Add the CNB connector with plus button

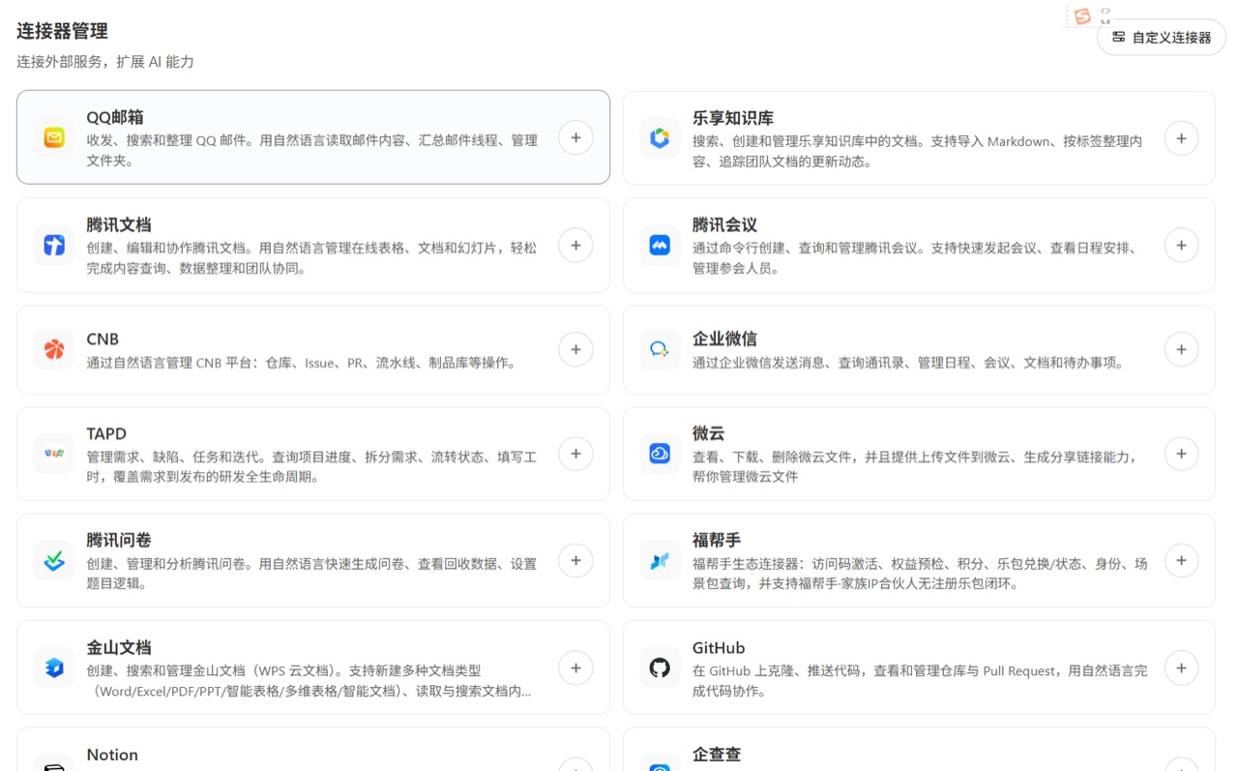[x=575, y=349]
